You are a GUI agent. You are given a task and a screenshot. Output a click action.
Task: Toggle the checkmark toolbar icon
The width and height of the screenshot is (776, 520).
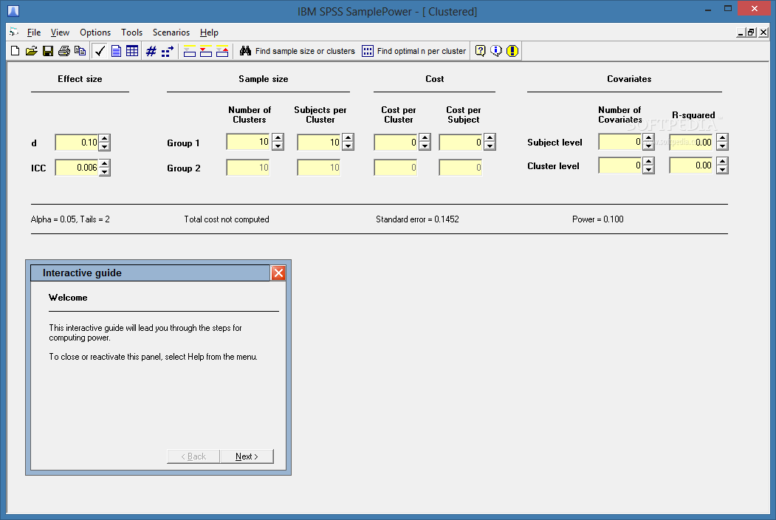[x=100, y=51]
